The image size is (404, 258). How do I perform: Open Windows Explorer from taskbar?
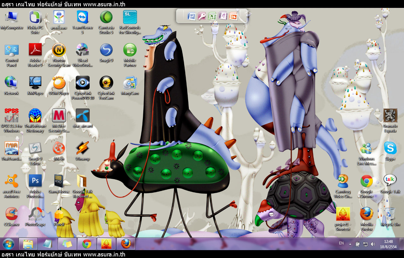[28, 244]
